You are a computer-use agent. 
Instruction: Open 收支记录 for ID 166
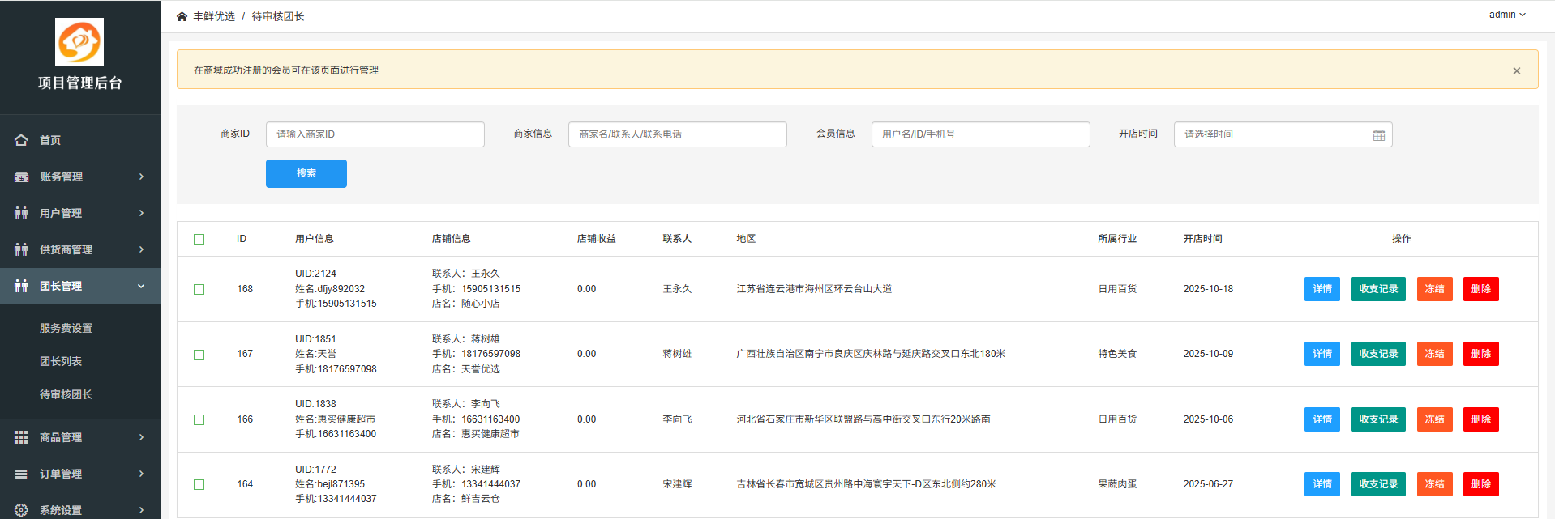[1378, 419]
